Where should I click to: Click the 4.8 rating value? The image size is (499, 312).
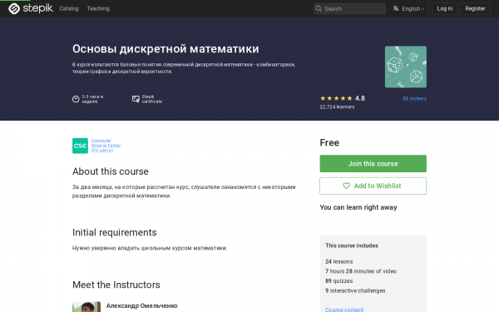[360, 98]
